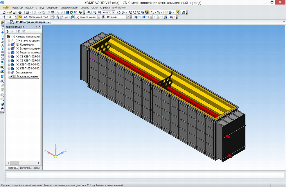The image size is (286, 187).
Task: Expand the Змеевик конвекции tree node
Action: [9, 49]
